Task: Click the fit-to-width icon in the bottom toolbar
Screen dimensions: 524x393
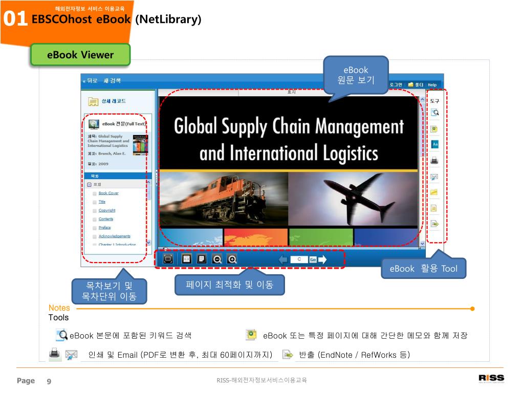Action: click(x=186, y=258)
